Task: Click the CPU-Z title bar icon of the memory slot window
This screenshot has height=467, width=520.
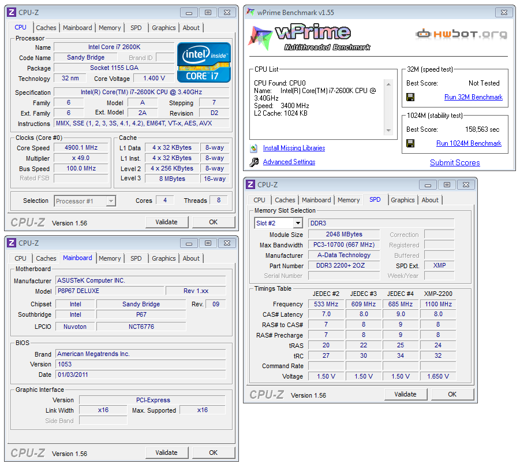Action: tap(250, 184)
